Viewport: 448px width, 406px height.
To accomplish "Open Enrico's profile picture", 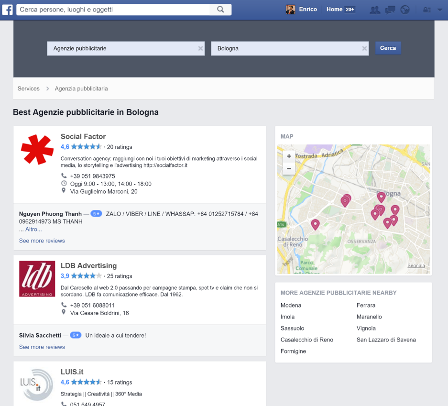I will 290,10.
